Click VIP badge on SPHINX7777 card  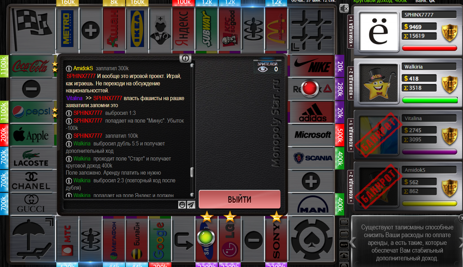click(449, 33)
